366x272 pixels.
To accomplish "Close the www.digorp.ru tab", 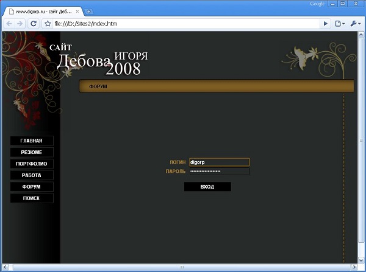I will pos(77,11).
